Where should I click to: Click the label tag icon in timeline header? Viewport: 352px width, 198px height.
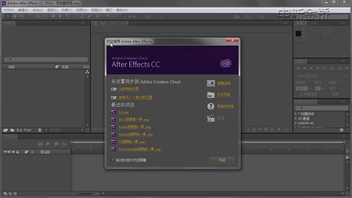[x=26, y=152]
